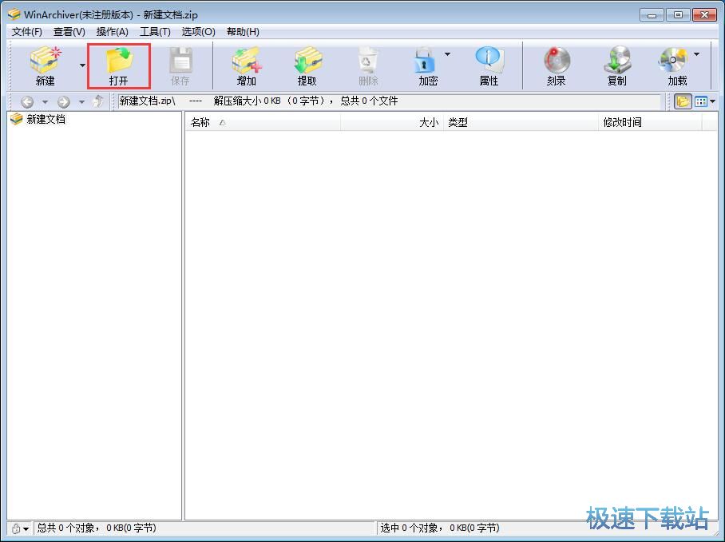Expand forward history dropdown arrow

(x=81, y=101)
